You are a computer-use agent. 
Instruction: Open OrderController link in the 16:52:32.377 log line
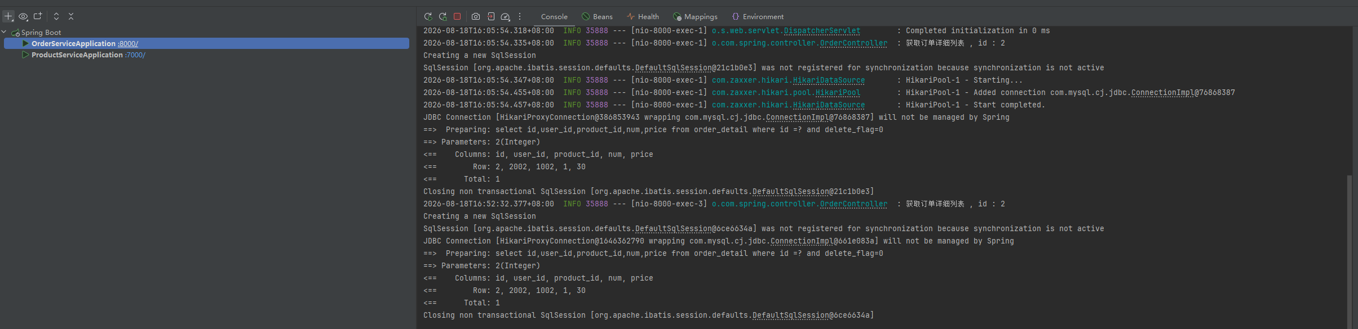coord(853,204)
